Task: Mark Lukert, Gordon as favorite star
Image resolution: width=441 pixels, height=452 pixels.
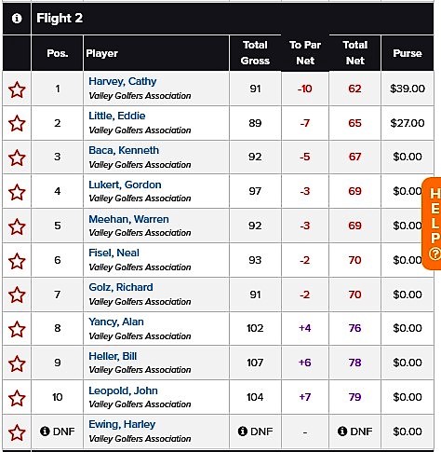Action: (x=17, y=192)
